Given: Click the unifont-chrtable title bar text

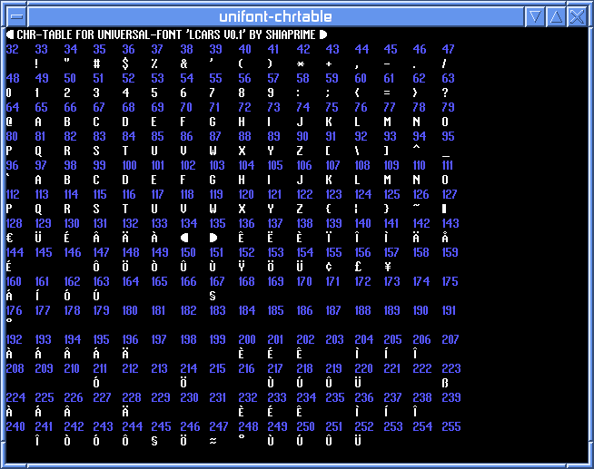Looking at the screenshot, I should click(275, 16).
